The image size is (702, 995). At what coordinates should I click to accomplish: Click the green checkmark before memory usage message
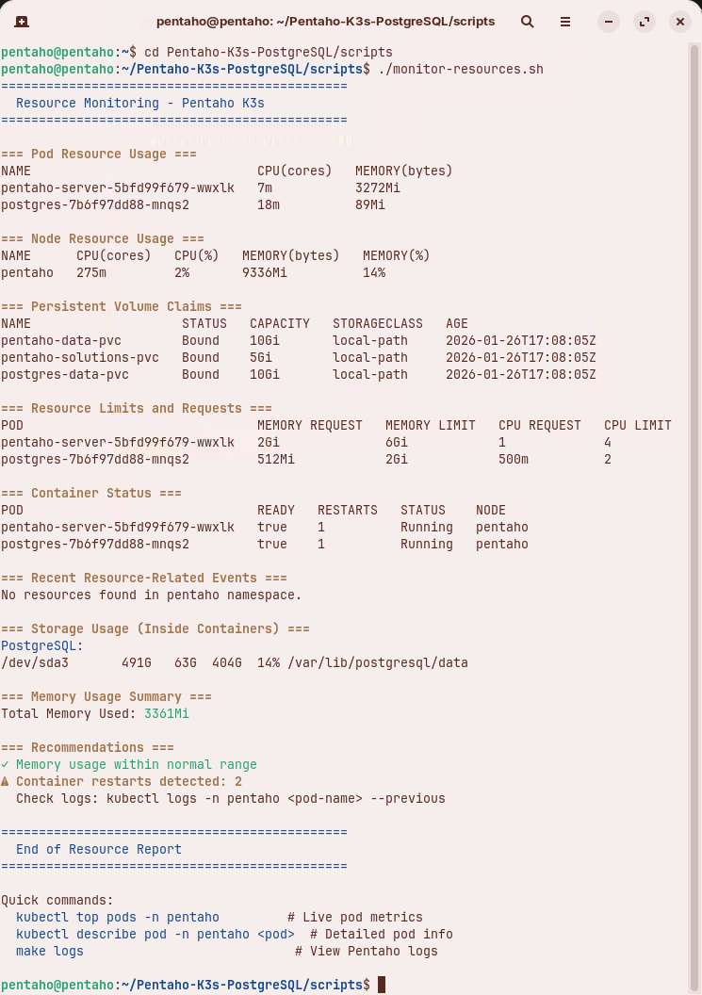[6, 764]
